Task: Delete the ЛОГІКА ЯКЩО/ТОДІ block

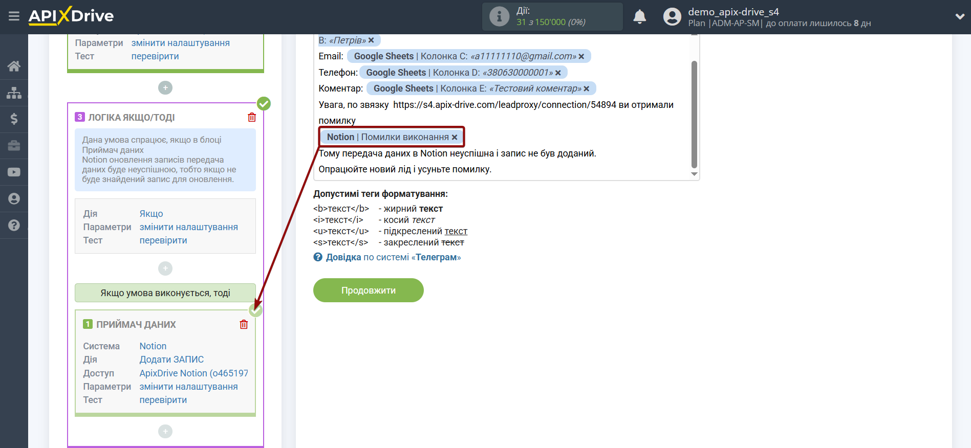Action: [x=252, y=117]
